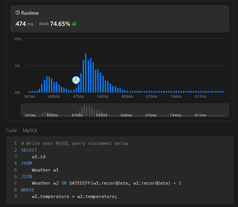Screen dimensions: 238x207
Task: Click the 811ms label in the mini overview
Action: point(200,115)
